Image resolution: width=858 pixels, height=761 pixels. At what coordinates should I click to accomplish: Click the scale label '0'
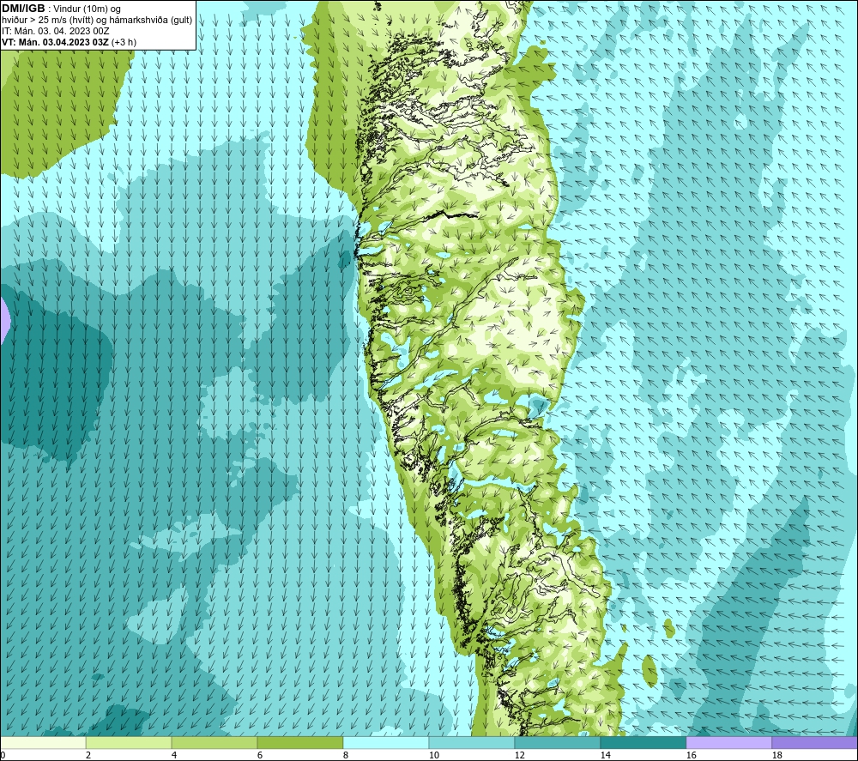coord(3,756)
